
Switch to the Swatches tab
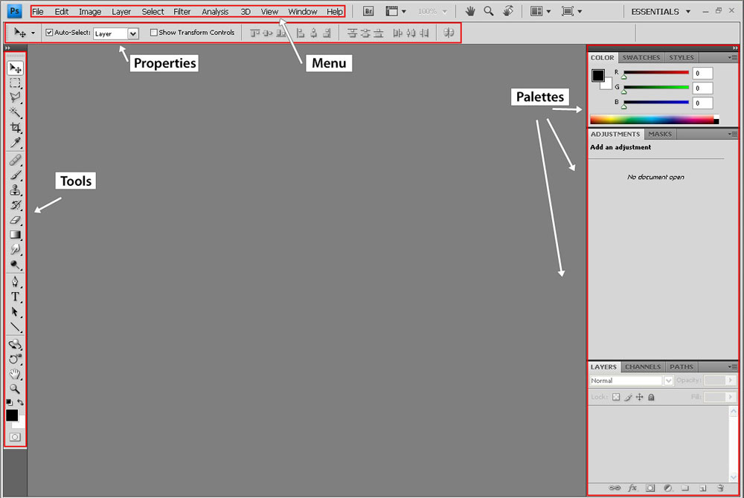(641, 57)
